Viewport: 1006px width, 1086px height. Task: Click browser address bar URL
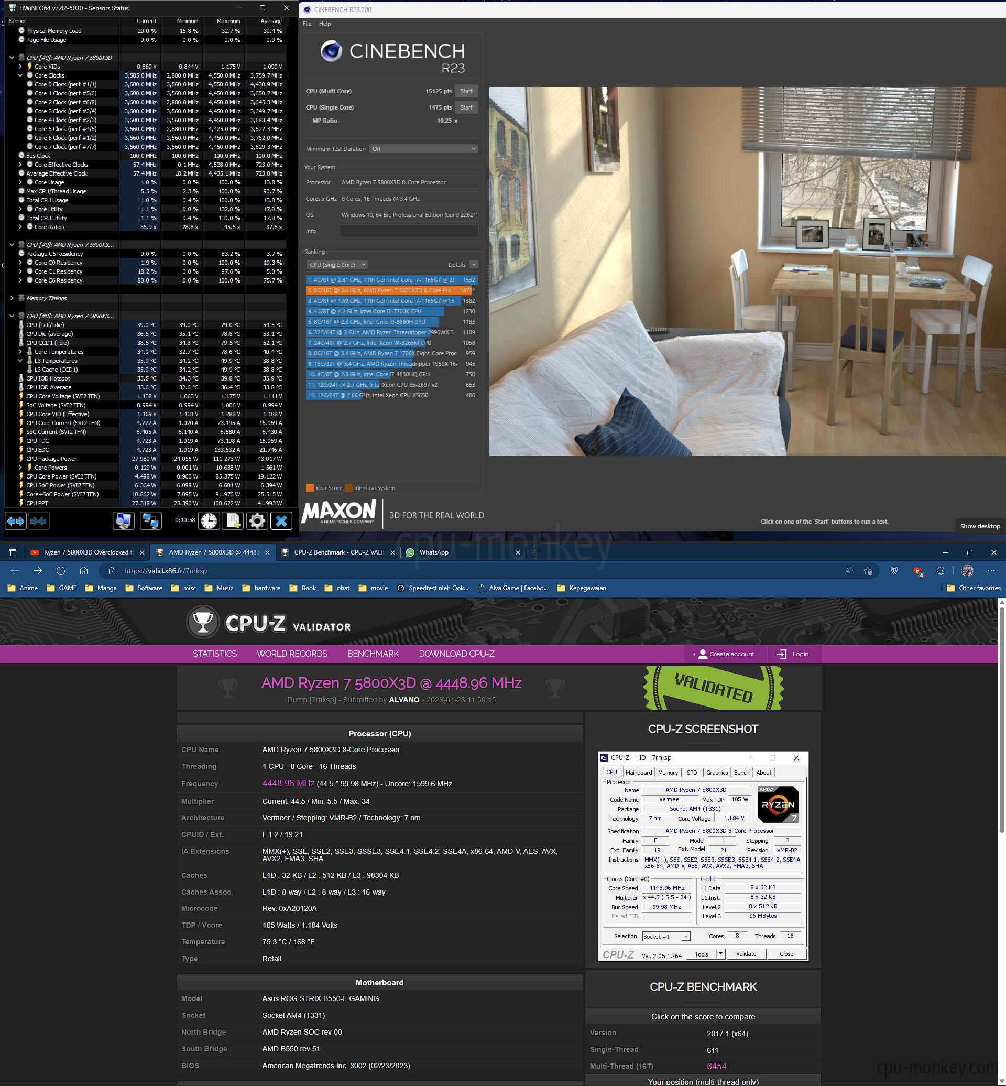pyautogui.click(x=166, y=571)
